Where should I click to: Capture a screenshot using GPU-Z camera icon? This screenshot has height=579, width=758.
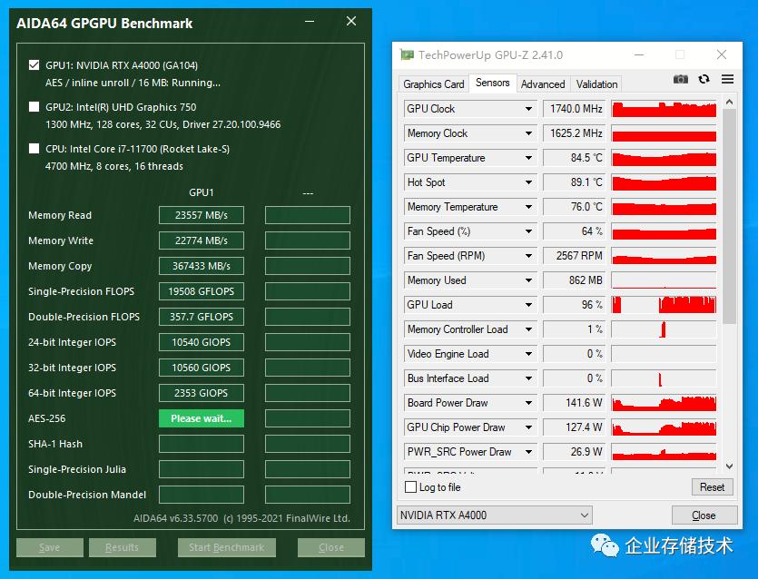point(680,79)
